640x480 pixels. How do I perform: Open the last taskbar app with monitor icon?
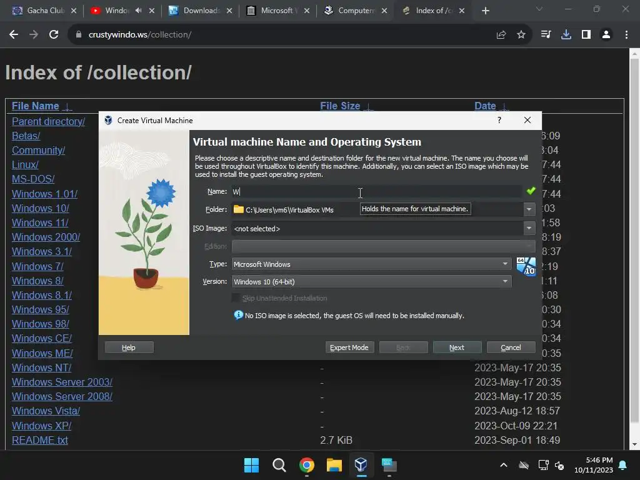(389, 465)
